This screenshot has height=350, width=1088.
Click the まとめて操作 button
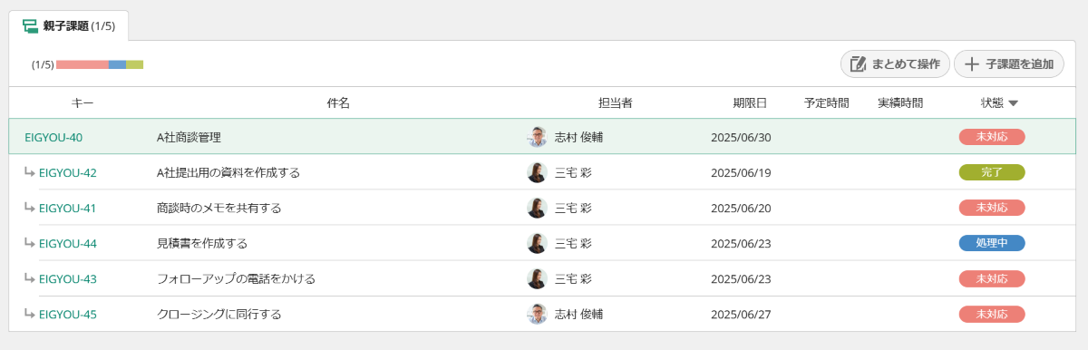click(895, 64)
